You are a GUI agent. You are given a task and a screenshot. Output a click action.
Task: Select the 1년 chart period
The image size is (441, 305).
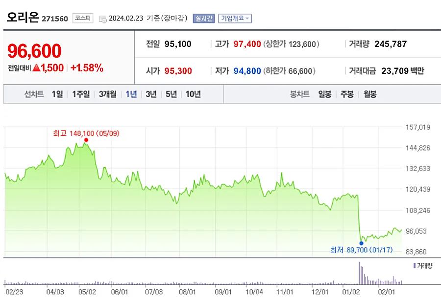(x=131, y=94)
